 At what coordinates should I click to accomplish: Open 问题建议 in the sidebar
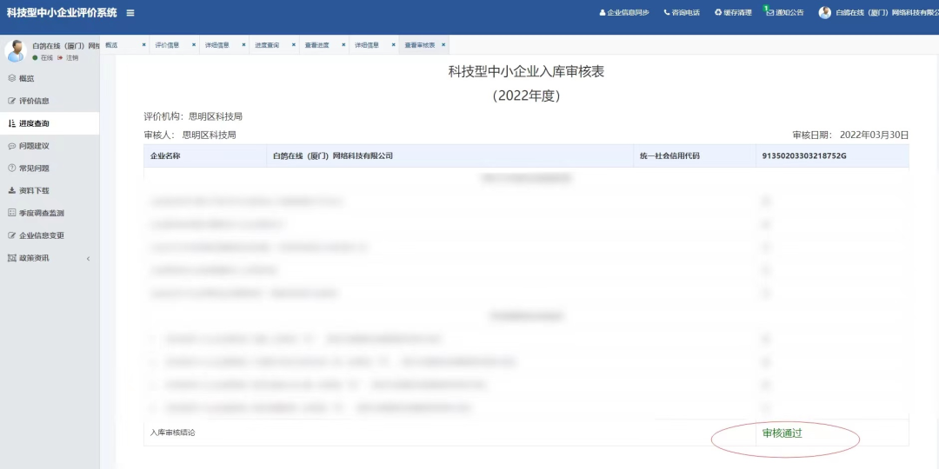pyautogui.click(x=34, y=146)
